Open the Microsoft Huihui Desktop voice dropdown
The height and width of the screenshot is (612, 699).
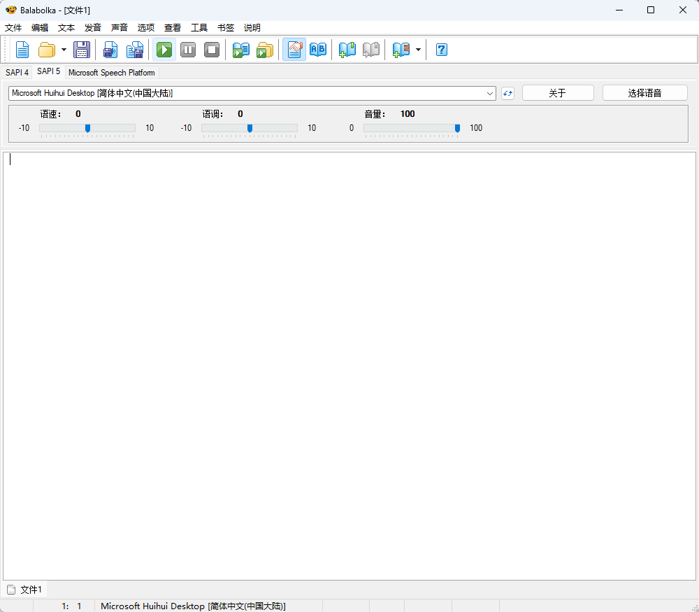click(252, 93)
